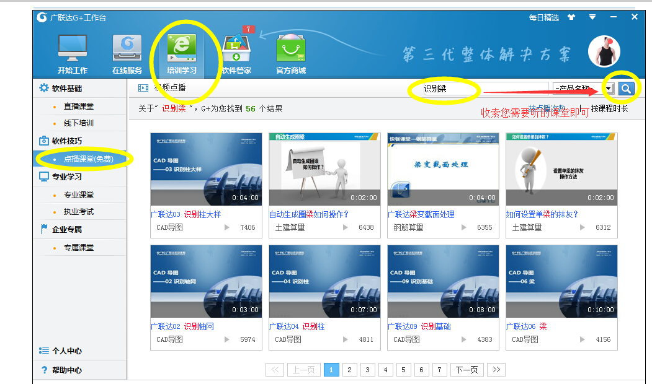Click current page 1 button
Screen dimensions: 652x384
(331, 370)
